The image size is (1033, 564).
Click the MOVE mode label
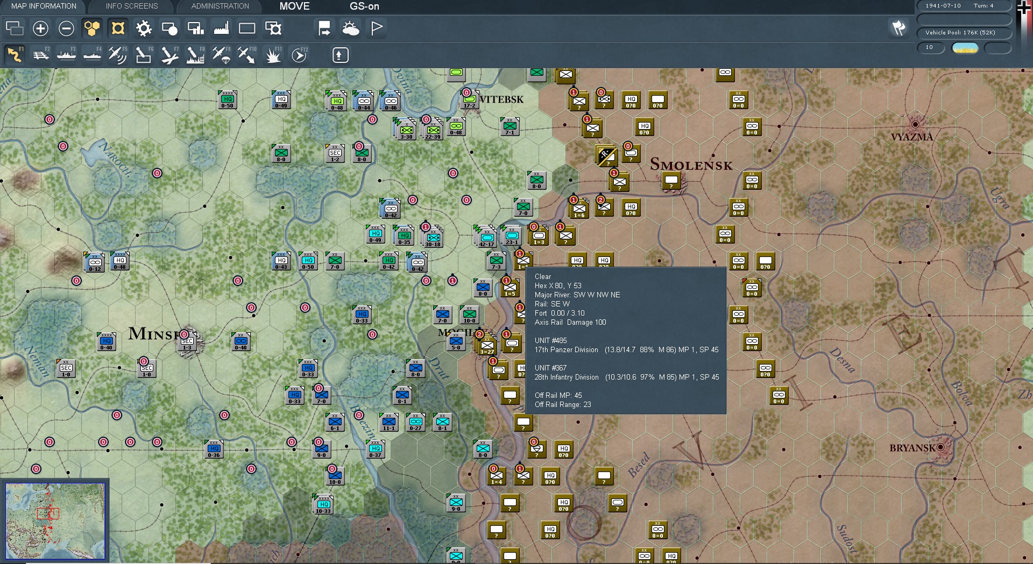pyautogui.click(x=294, y=6)
